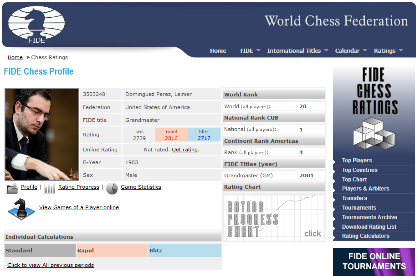Open the FIDE navigation menu
Image resolution: width=420 pixels, height=276 pixels.
click(x=246, y=51)
